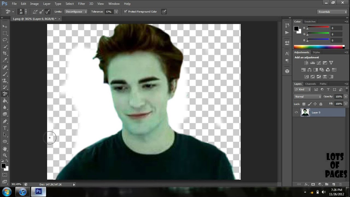Image resolution: width=350 pixels, height=197 pixels.
Task: Open the Tolerance percentage dropdown arrow
Action: pyautogui.click(x=116, y=12)
